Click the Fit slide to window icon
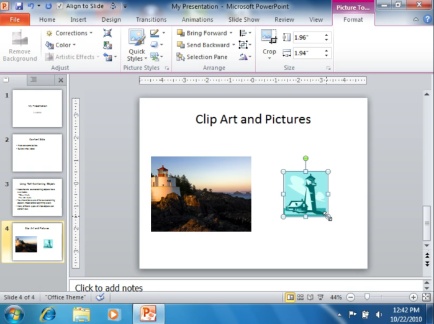The height and width of the screenshot is (324, 434). pyautogui.click(x=427, y=297)
